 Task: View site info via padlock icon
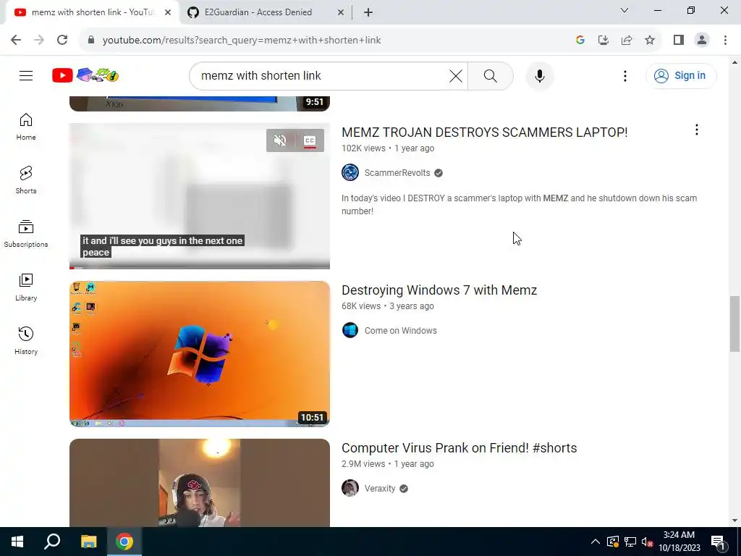(x=91, y=40)
